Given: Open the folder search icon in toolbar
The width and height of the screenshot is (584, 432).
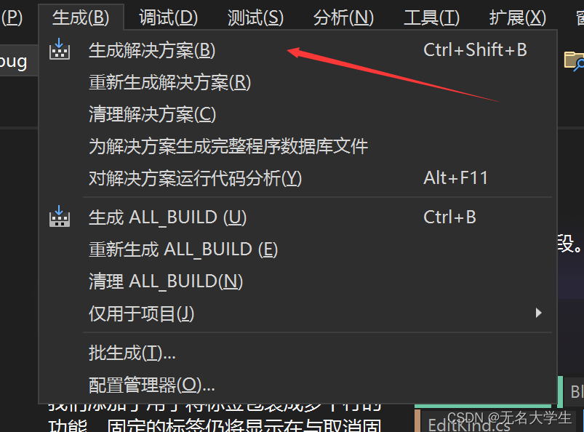Looking at the screenshot, I should pos(574,60).
